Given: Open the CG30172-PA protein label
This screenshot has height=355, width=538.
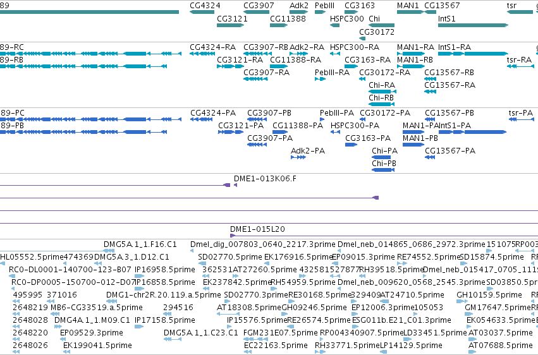Looking at the screenshot, I should pyautogui.click(x=385, y=113).
